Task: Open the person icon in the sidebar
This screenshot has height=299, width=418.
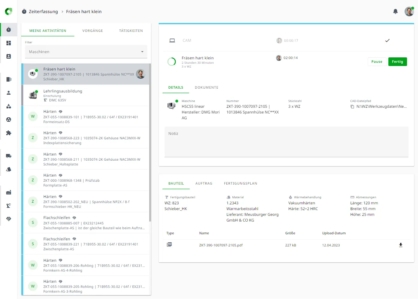Action: 9,93
